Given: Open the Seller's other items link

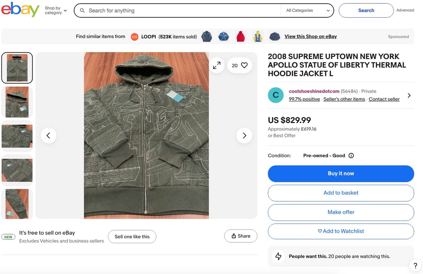Looking at the screenshot, I should [344, 99].
